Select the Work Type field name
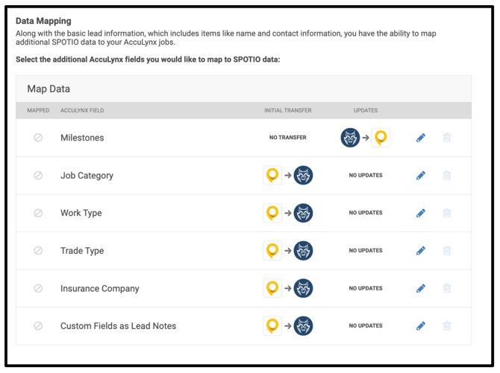This screenshot has width=500, height=373. [x=81, y=213]
